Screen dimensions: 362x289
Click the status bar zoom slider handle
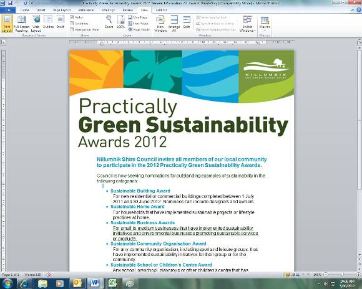pos(342,274)
